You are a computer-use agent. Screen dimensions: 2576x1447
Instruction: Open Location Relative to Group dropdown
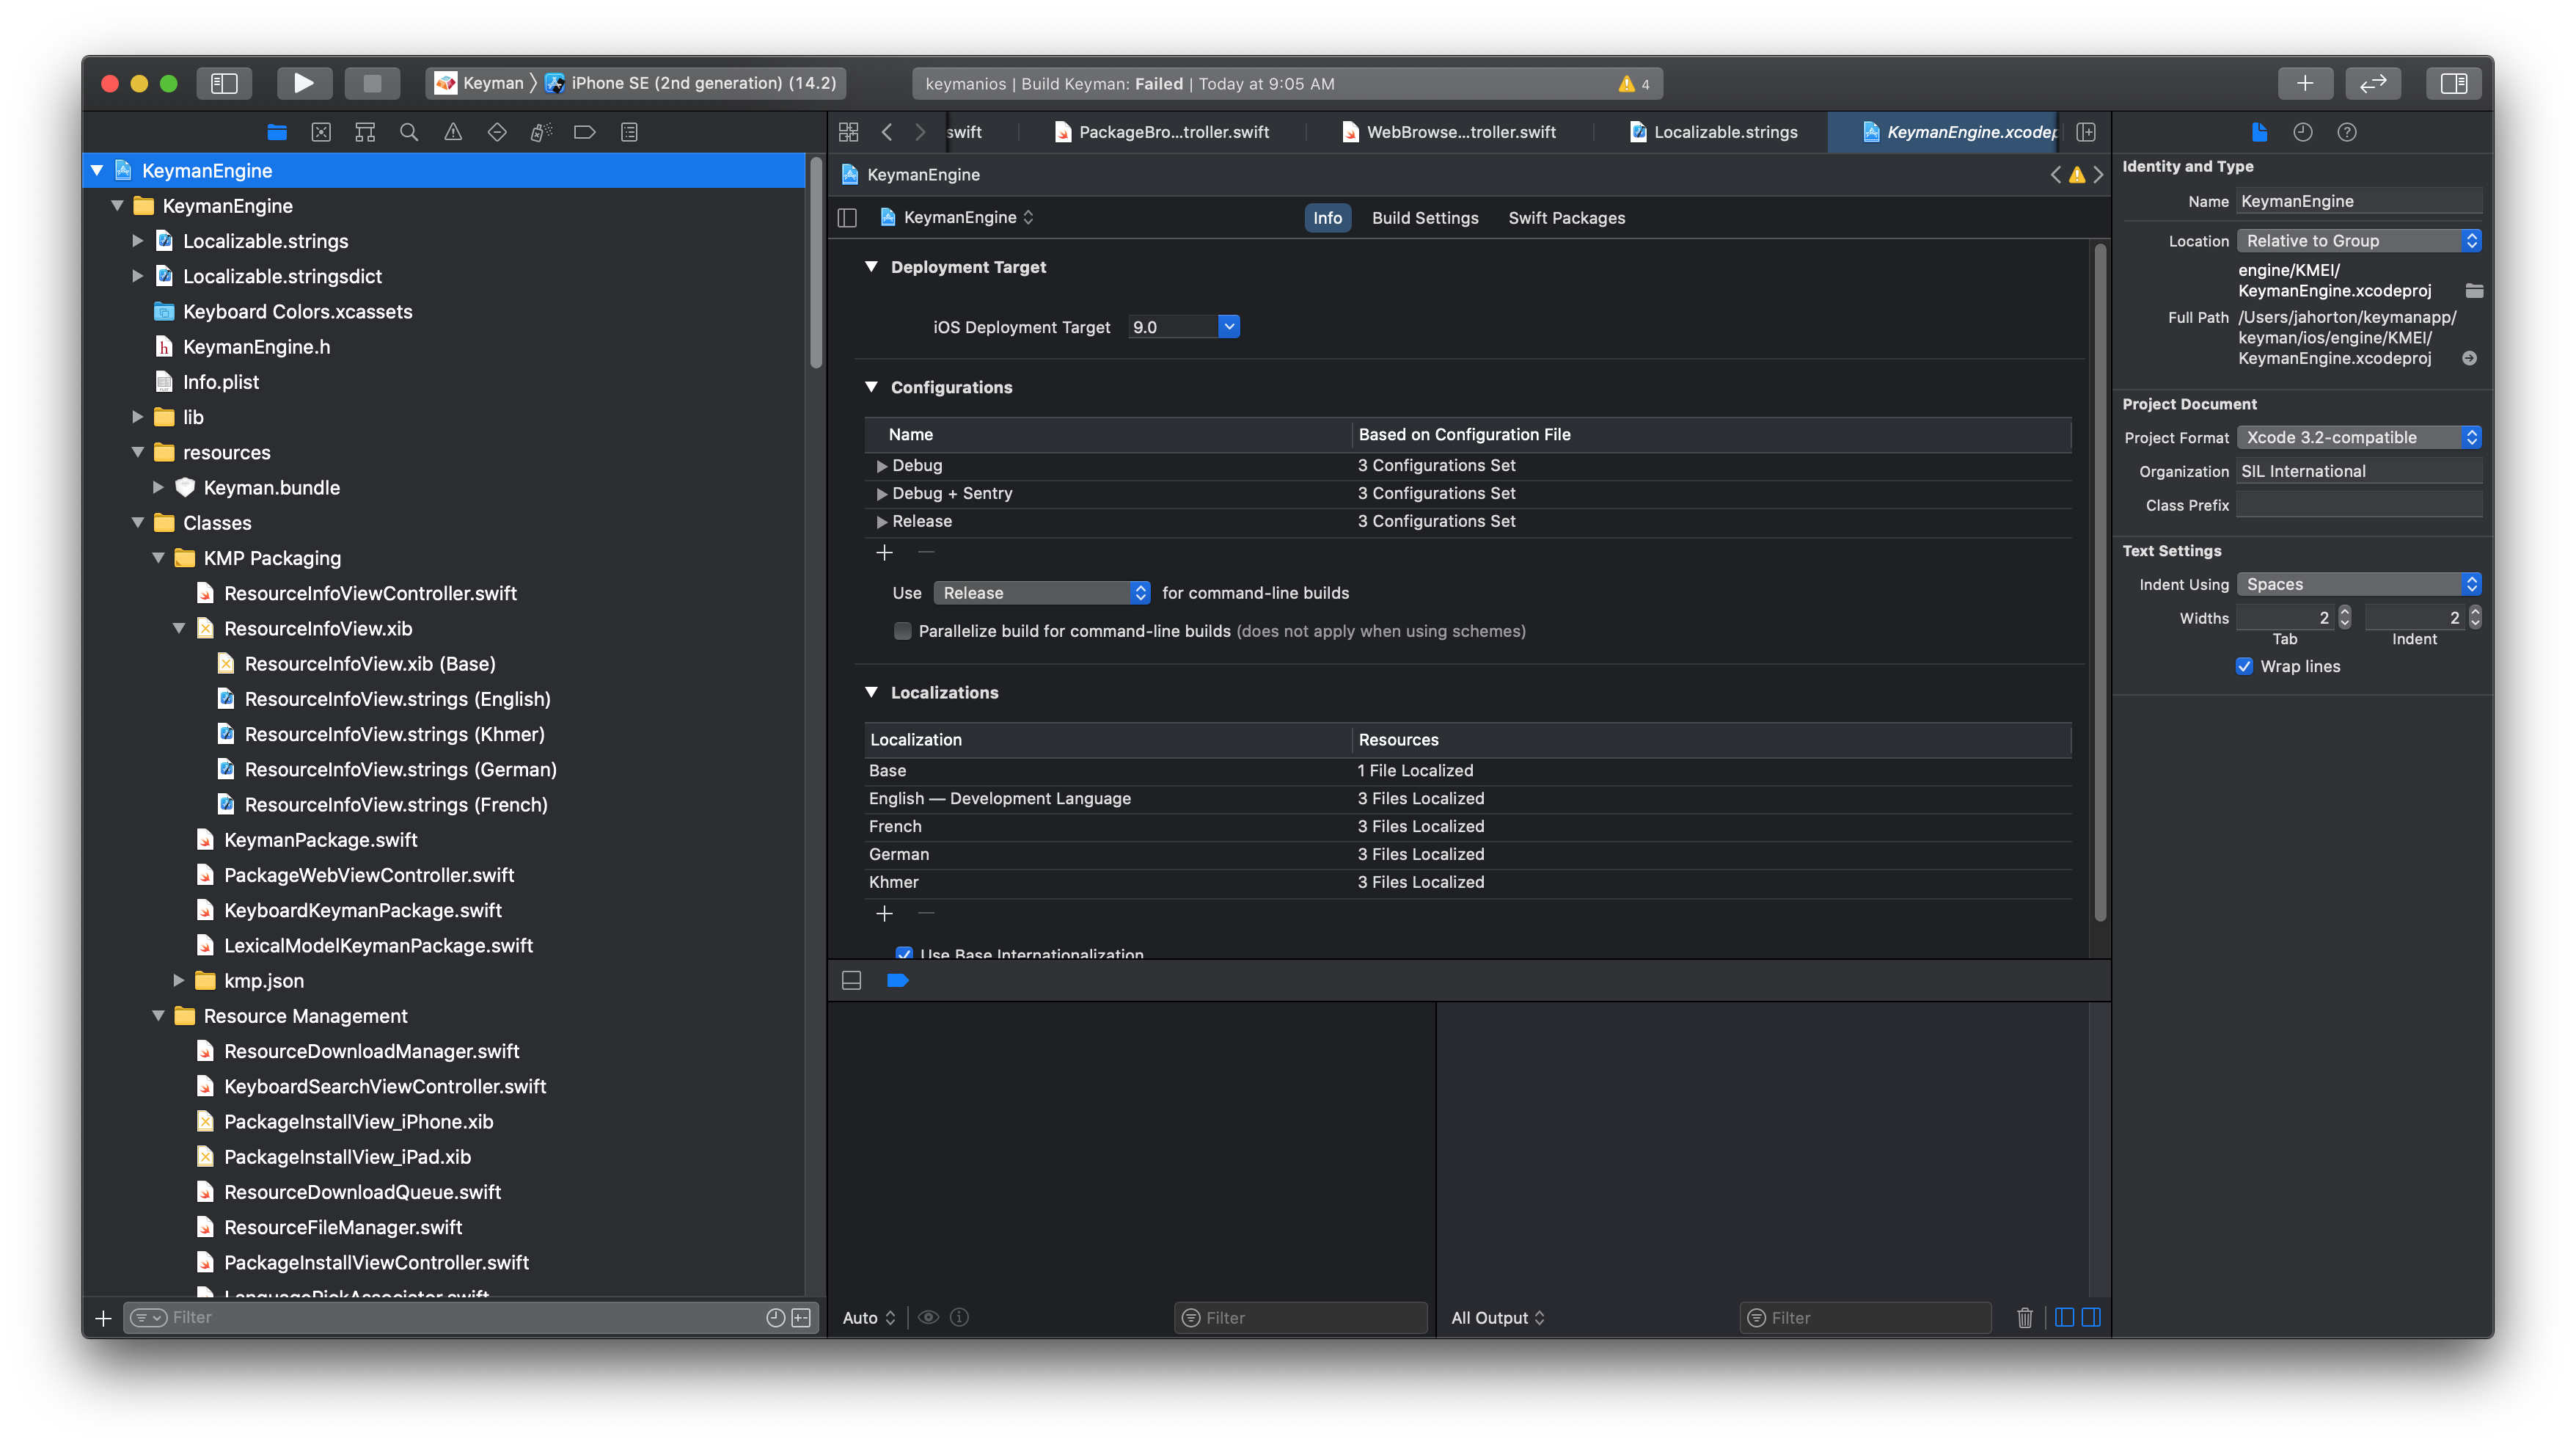point(2359,241)
